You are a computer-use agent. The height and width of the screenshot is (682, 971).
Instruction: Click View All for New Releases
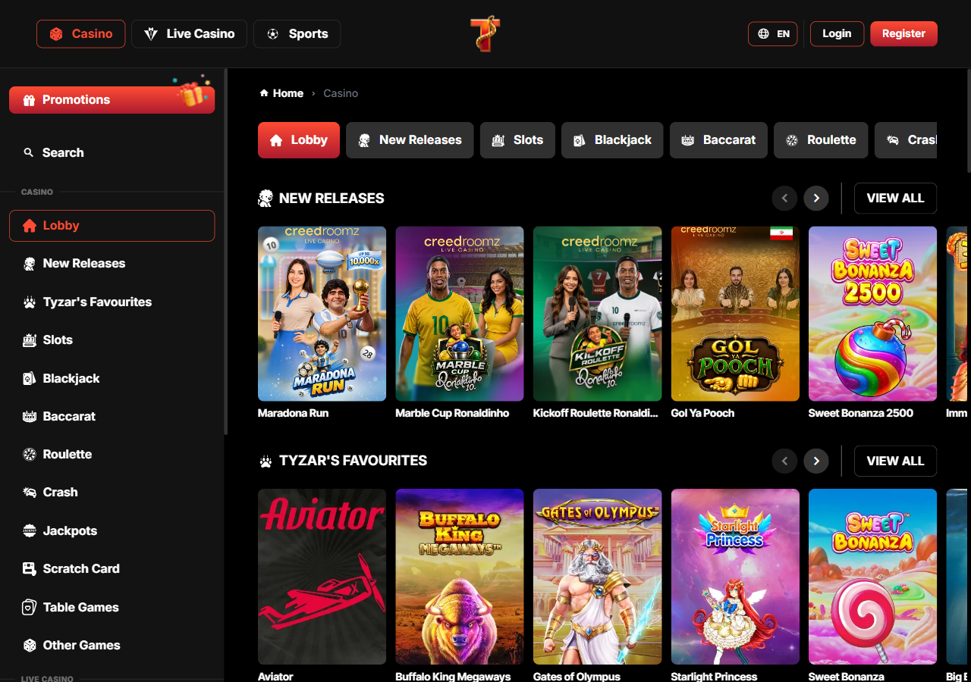point(895,199)
